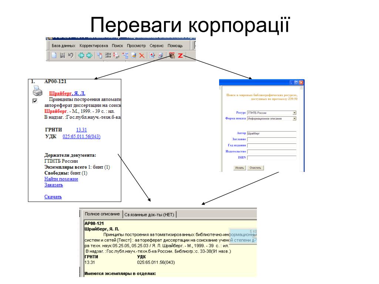Open the Сервис menu

tap(157, 45)
